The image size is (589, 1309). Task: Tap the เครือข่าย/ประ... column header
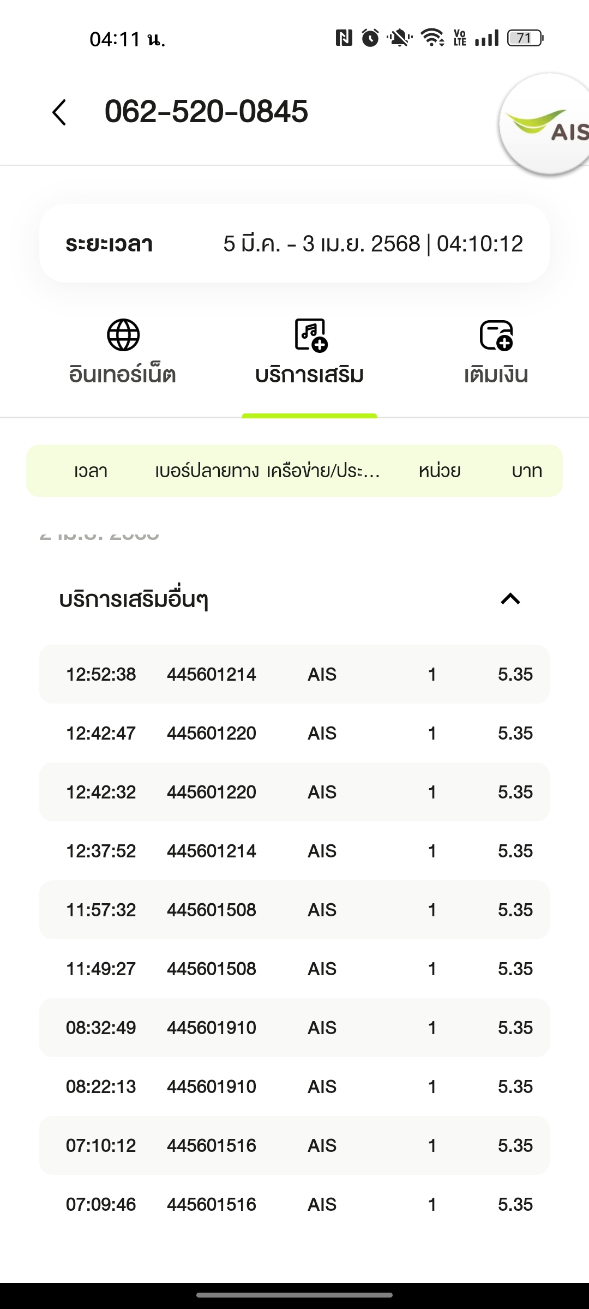click(323, 471)
